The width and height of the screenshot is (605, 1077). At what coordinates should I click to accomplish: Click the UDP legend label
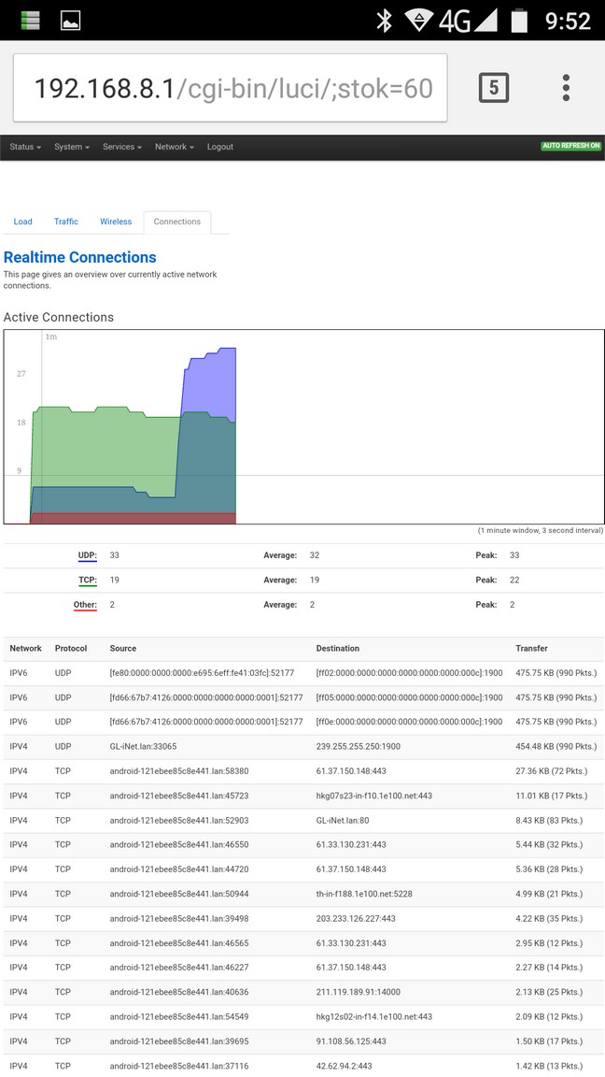coord(87,555)
